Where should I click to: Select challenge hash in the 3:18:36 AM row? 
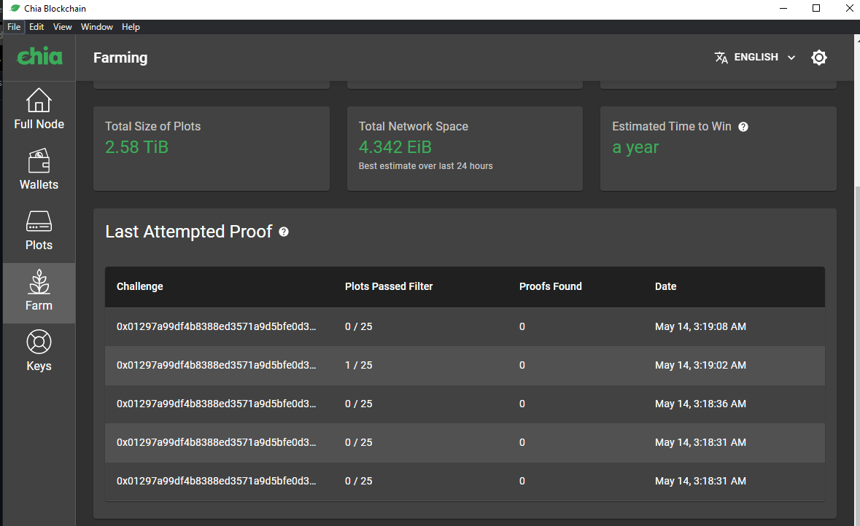(216, 404)
